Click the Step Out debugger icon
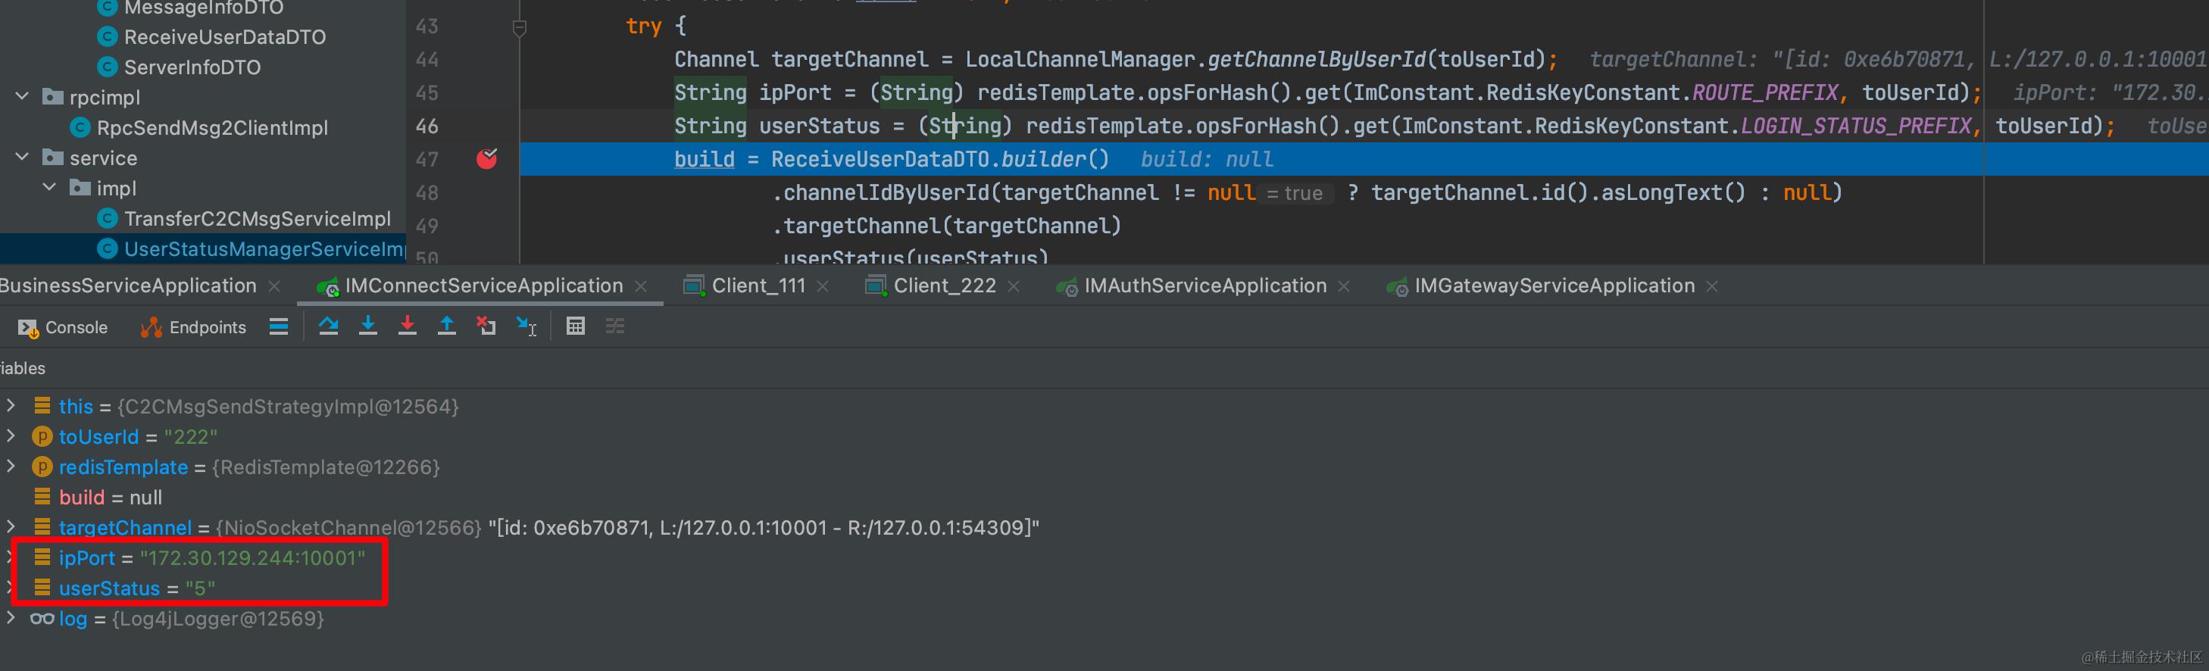This screenshot has width=2209, height=671. coord(447,326)
